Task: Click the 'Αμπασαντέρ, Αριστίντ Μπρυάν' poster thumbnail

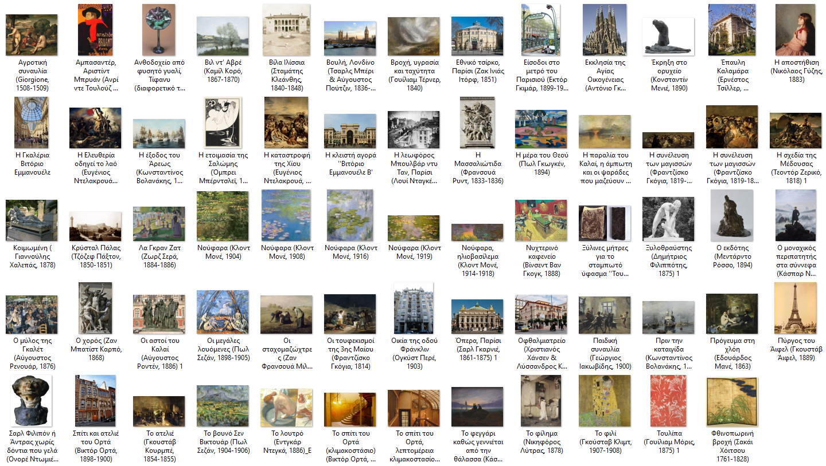Action: point(96,29)
